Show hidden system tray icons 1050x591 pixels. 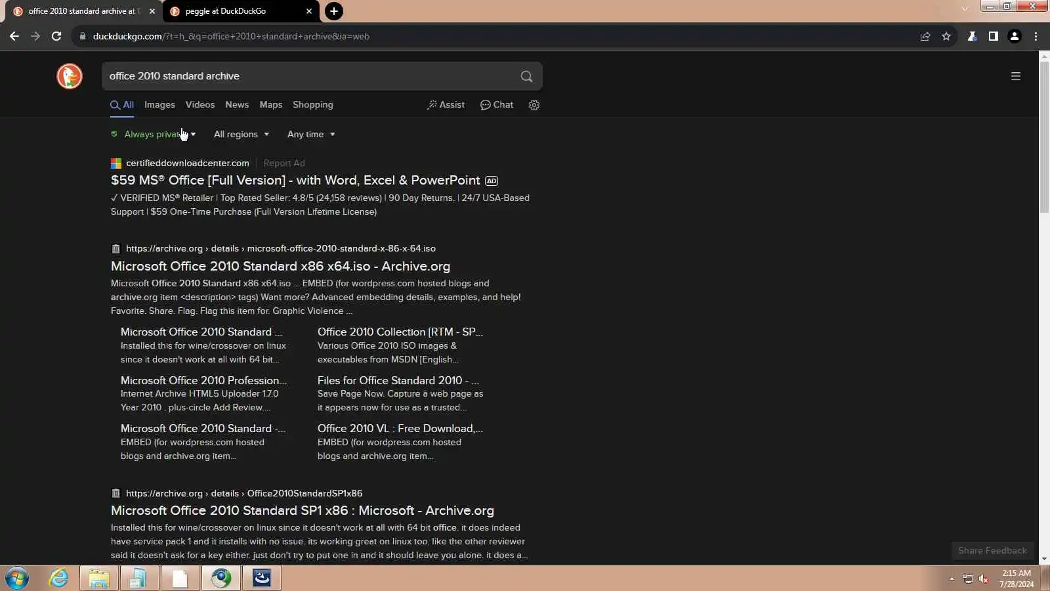tap(952, 579)
